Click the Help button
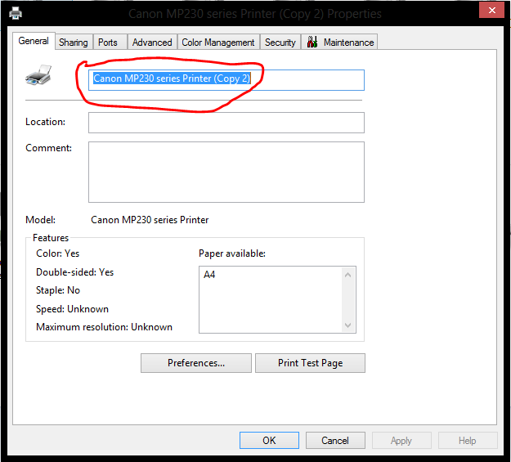 pos(468,441)
